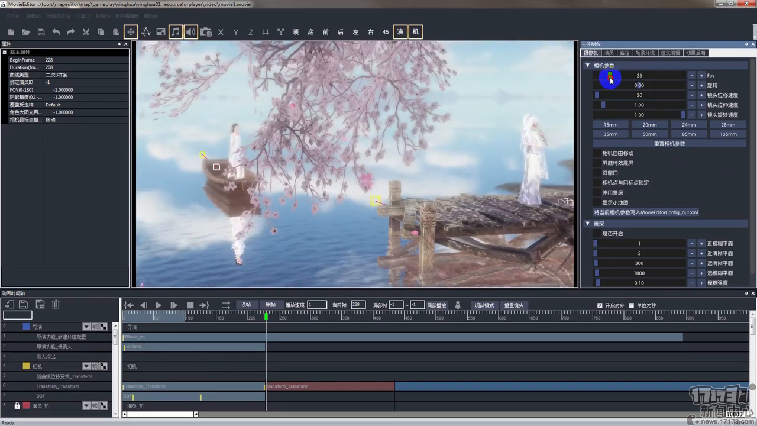Toggle the 演 actor mode button
Image resolution: width=757 pixels, height=426 pixels.
click(x=400, y=32)
